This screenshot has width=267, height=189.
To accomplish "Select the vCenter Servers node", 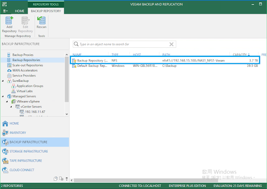I will coord(31,107).
